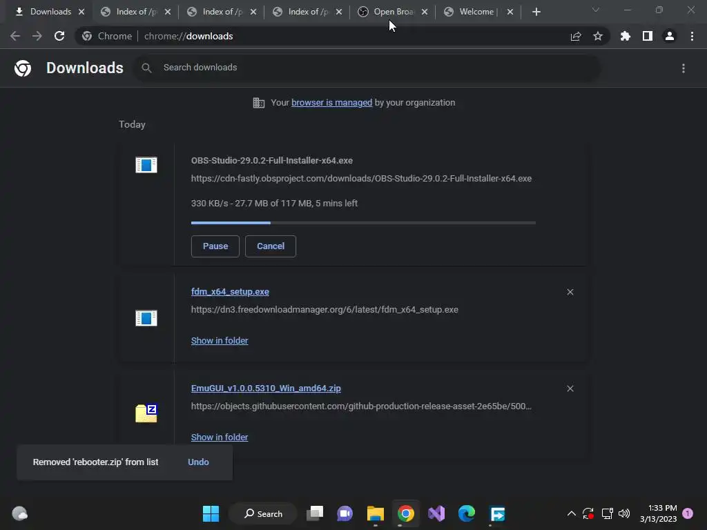
Task: Open the browser is managed link
Action: 332,103
